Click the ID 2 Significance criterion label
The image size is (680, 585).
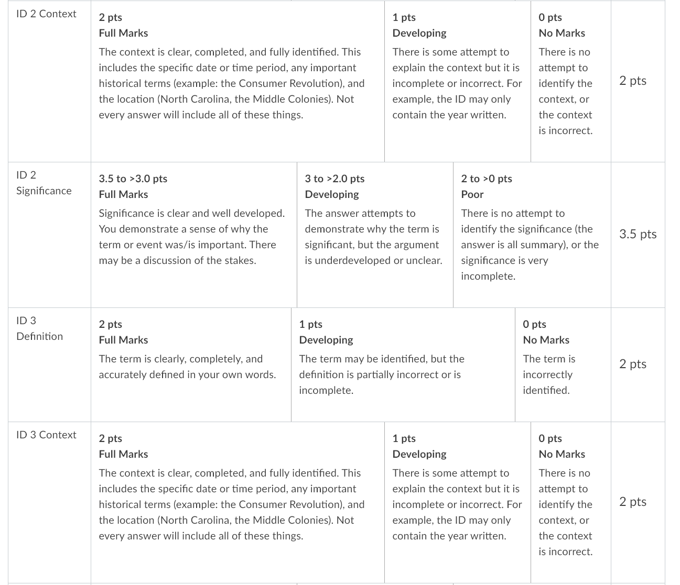tap(44, 183)
